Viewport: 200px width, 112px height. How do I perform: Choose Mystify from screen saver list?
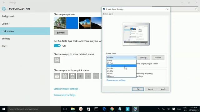tap(121, 71)
